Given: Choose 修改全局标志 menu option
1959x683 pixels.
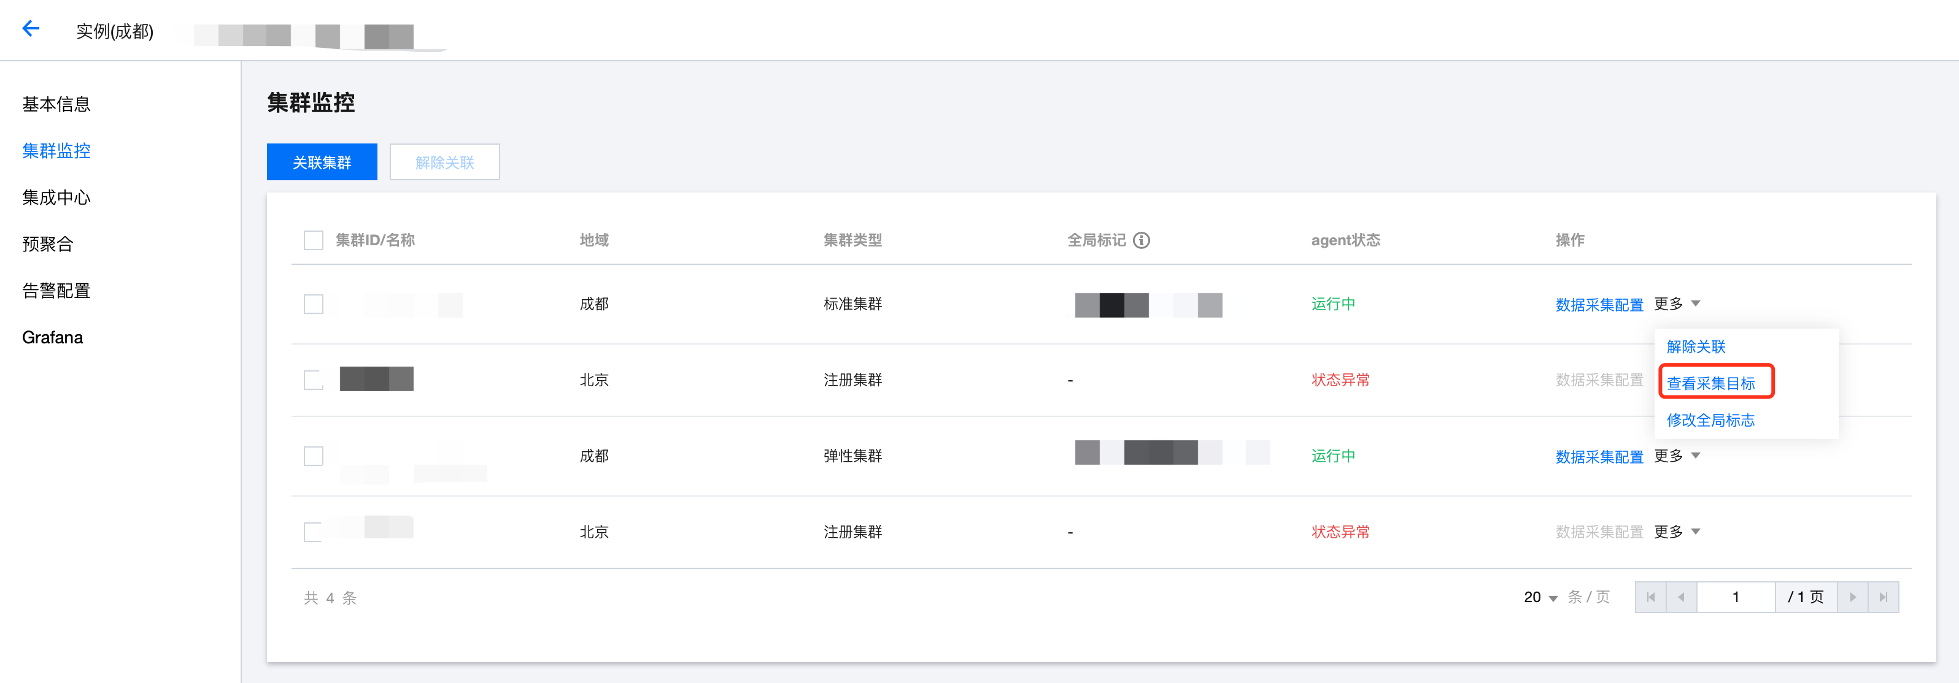Looking at the screenshot, I should 1710,420.
